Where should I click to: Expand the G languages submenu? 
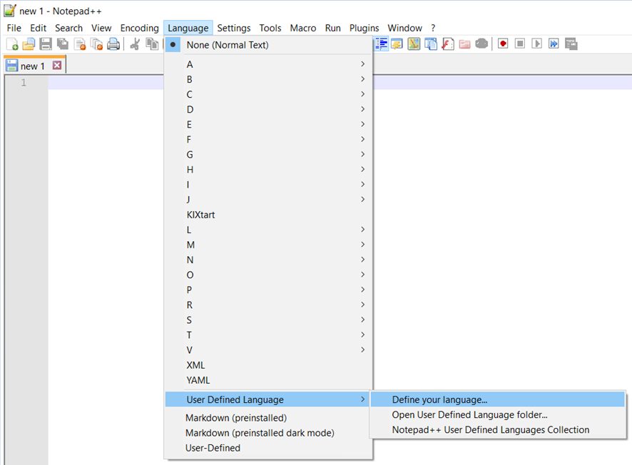268,155
